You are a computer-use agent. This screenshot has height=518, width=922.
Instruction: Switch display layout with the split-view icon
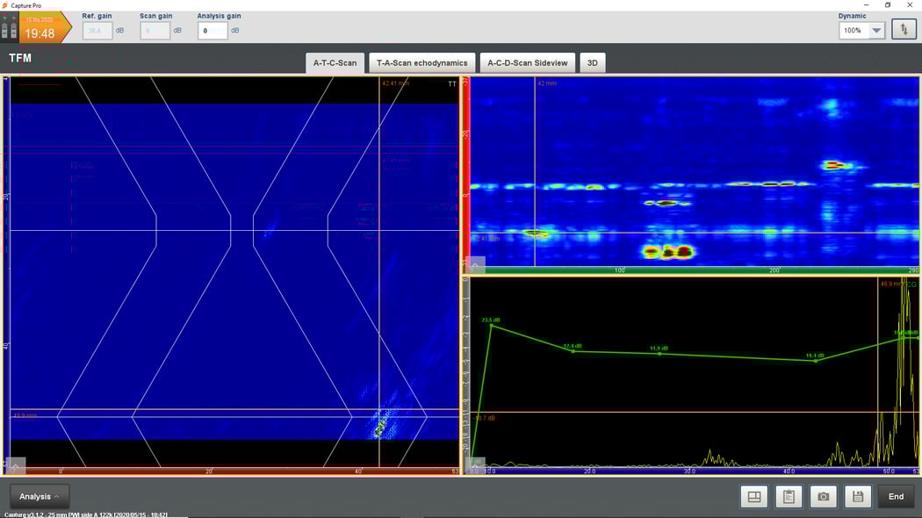click(753, 496)
